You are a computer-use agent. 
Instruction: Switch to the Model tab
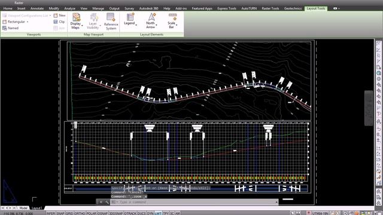point(23,208)
